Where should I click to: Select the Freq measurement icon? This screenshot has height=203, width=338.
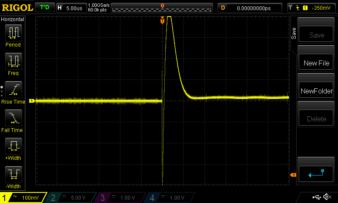tap(14, 61)
